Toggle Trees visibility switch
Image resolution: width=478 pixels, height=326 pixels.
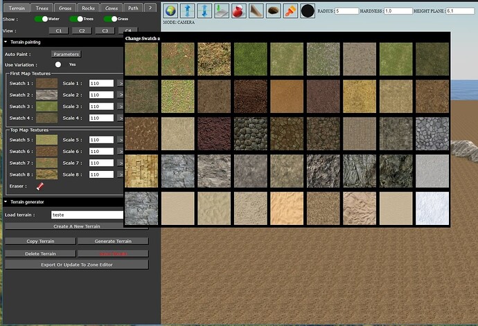point(76,19)
